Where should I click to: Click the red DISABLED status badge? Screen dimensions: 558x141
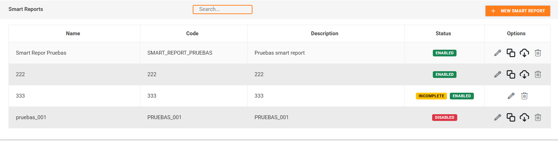click(444, 117)
